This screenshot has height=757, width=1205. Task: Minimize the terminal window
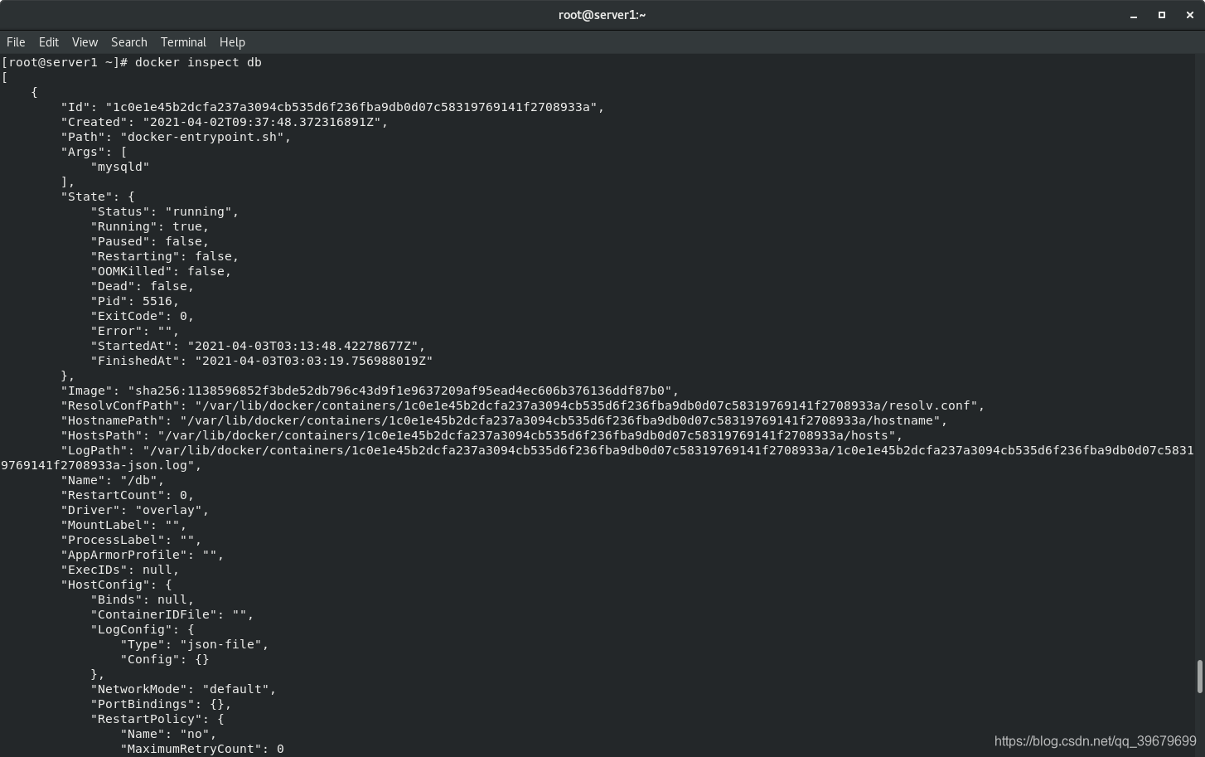tap(1134, 15)
